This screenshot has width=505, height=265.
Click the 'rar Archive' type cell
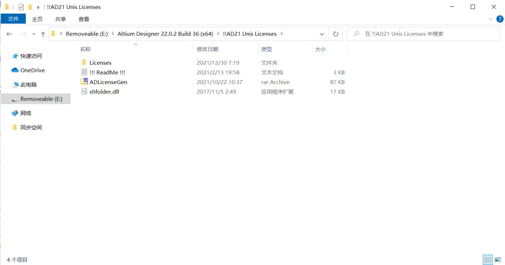point(275,82)
